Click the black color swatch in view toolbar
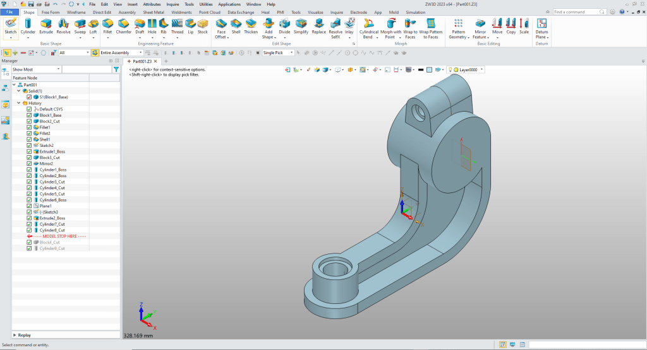 tap(420, 69)
